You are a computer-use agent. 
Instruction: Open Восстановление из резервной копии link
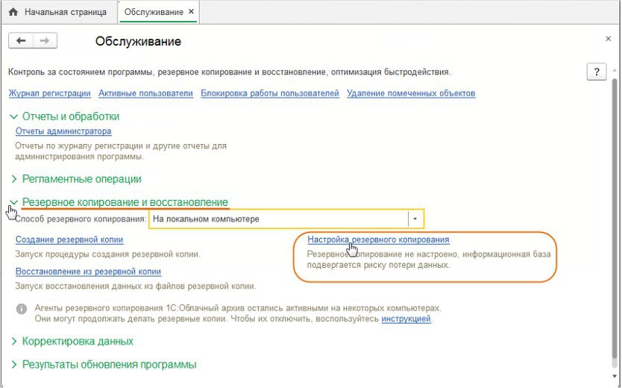pyautogui.click(x=88, y=272)
